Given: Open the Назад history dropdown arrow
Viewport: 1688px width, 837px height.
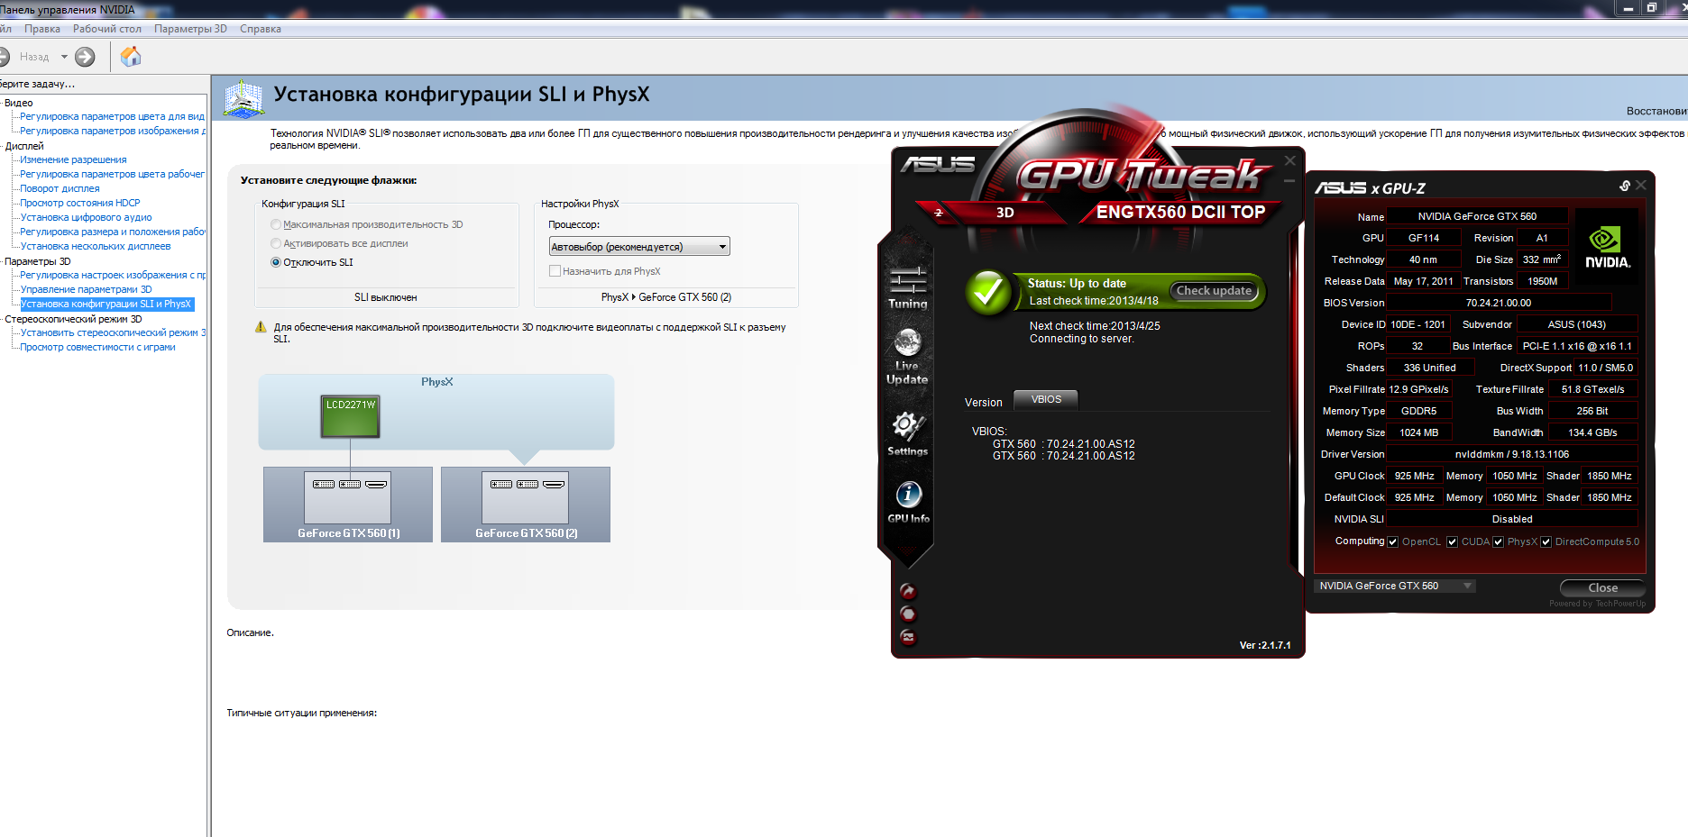Looking at the screenshot, I should 64,57.
